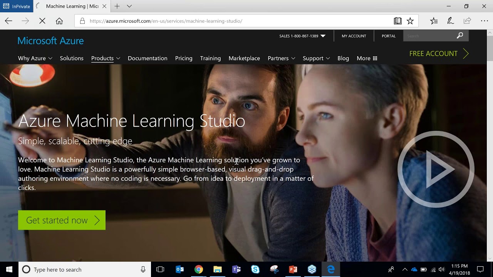
Task: Open the Azure PORTAL link
Action: (x=389, y=36)
